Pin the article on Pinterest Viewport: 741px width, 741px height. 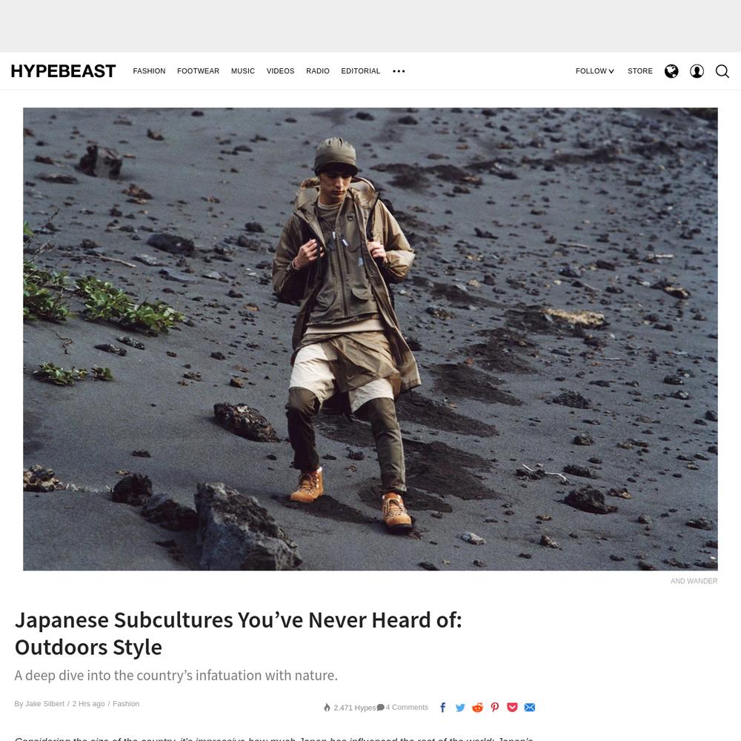pyautogui.click(x=495, y=707)
